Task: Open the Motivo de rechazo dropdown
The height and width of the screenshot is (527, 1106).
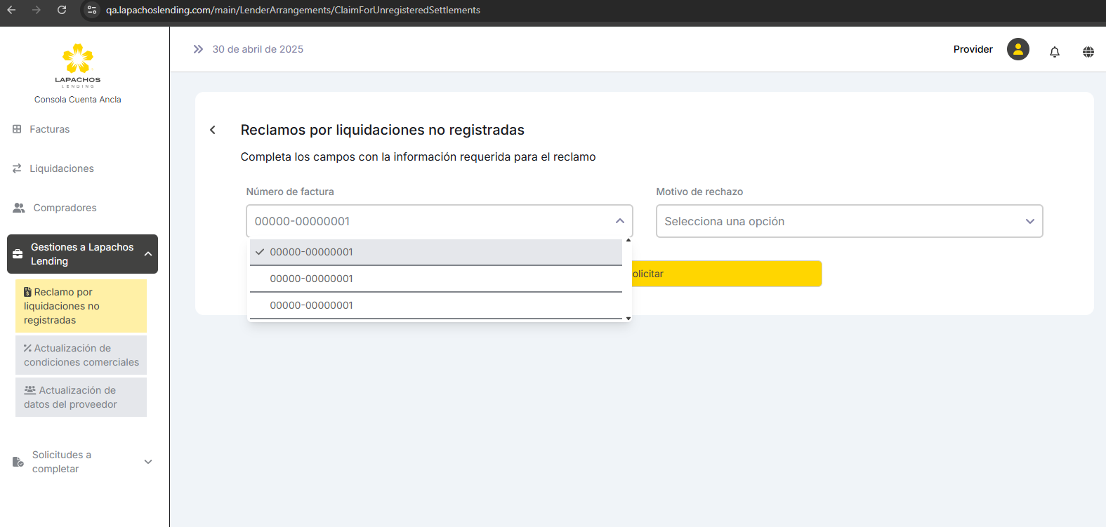Action: tap(848, 221)
